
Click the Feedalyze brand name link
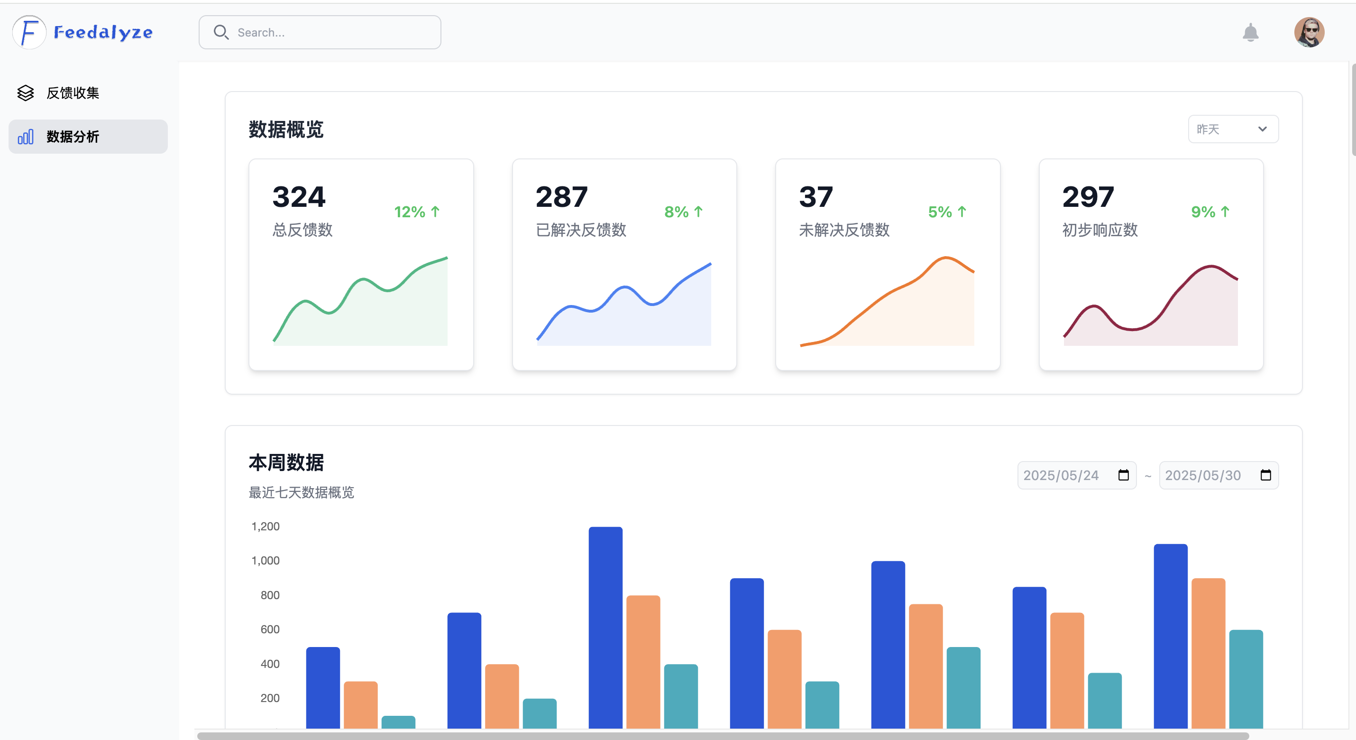click(x=103, y=33)
